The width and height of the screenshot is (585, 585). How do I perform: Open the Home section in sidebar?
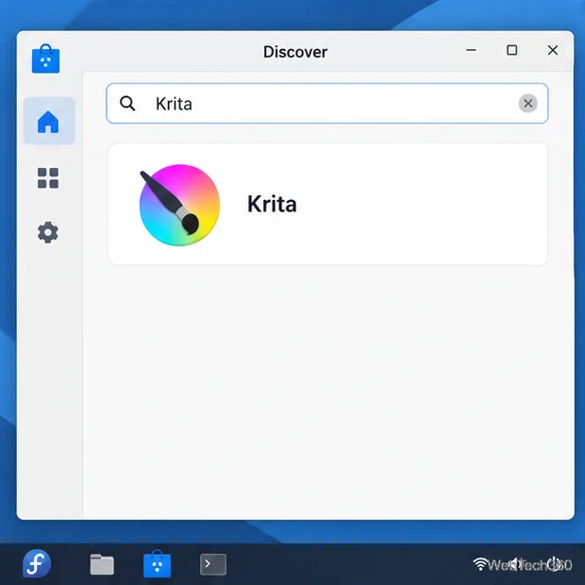48,122
